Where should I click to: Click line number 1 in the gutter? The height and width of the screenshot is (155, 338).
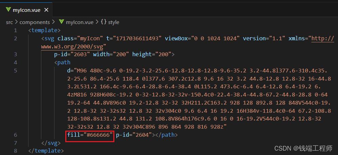pos(15,30)
